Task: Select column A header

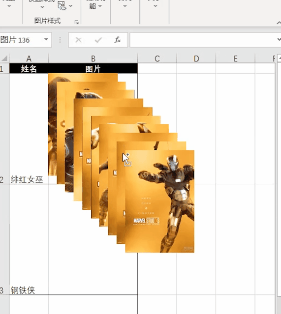Action: tap(29, 58)
